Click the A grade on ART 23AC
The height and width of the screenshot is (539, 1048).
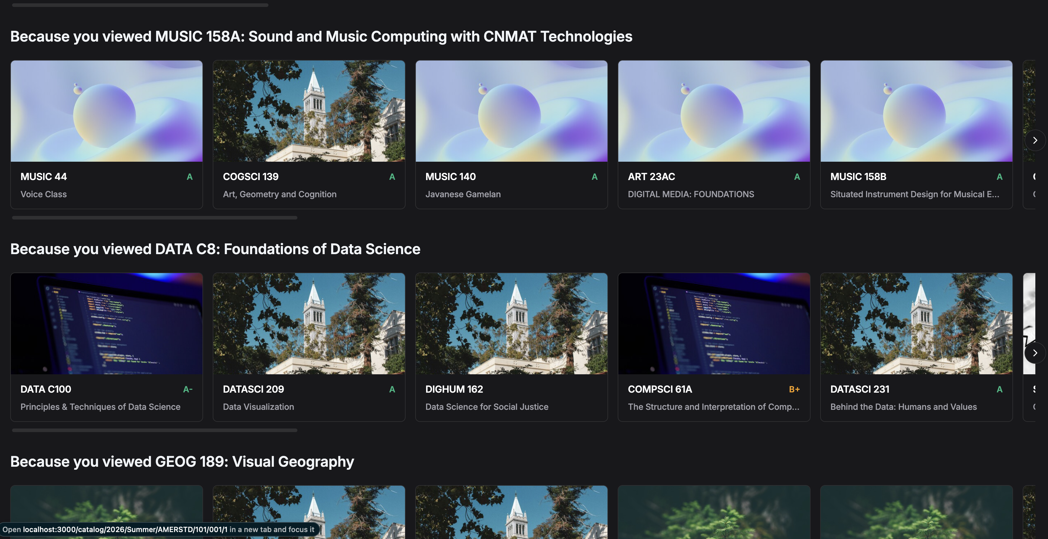[x=797, y=177]
